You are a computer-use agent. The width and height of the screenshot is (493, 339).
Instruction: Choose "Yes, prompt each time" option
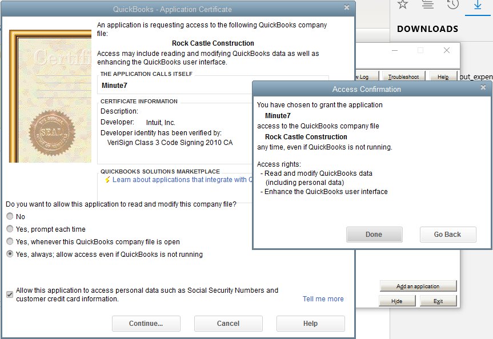click(x=10, y=229)
